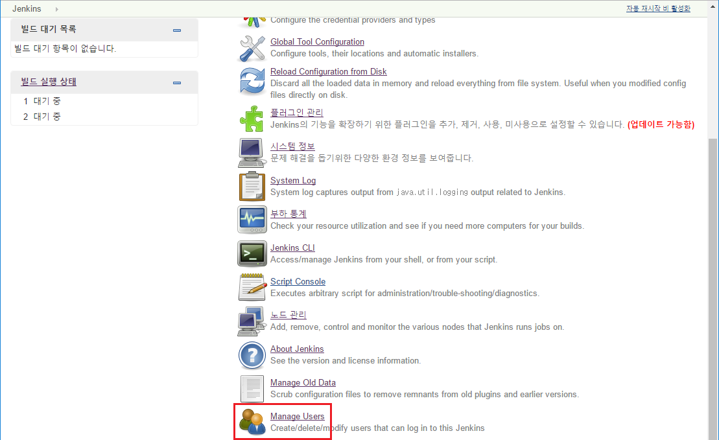Click the green puzzle piece plugin icon
This screenshot has width=719, height=440.
click(x=252, y=119)
